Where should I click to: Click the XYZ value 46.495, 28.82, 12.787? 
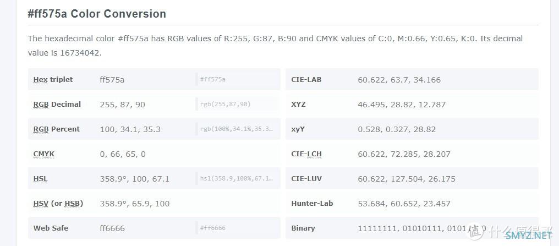402,105
